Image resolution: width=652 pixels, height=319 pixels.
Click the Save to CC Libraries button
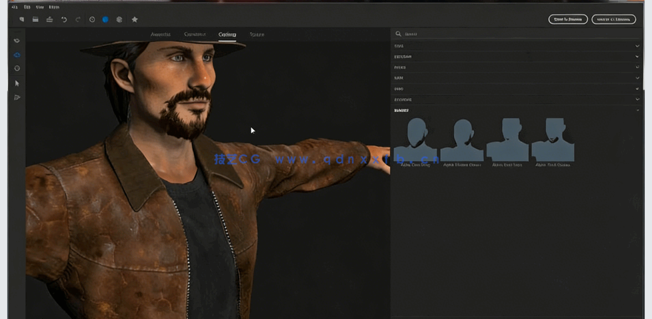coord(613,19)
